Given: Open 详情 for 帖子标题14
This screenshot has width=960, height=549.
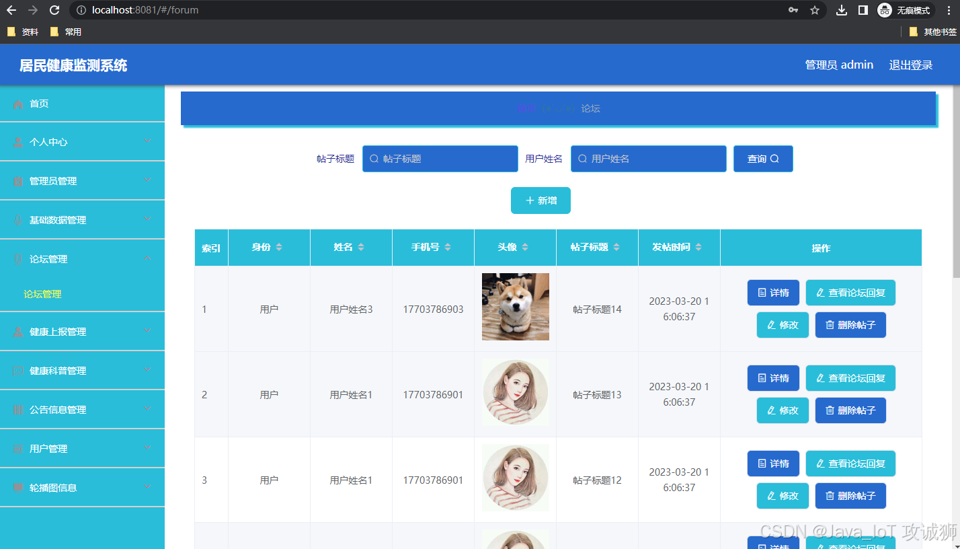Looking at the screenshot, I should pos(773,293).
